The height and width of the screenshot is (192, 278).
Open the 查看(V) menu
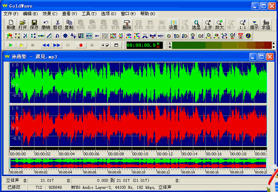[69, 14]
